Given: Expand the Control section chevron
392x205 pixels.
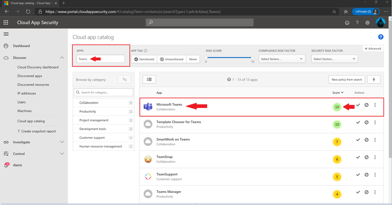Looking at the screenshot, I should pyautogui.click(x=62, y=154).
